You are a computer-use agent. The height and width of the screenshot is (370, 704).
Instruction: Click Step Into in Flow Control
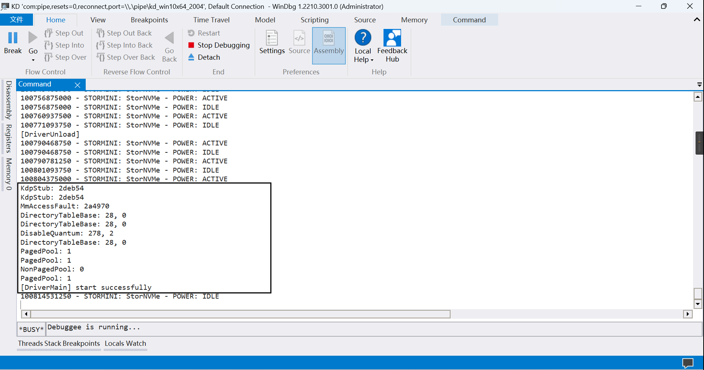coord(64,45)
